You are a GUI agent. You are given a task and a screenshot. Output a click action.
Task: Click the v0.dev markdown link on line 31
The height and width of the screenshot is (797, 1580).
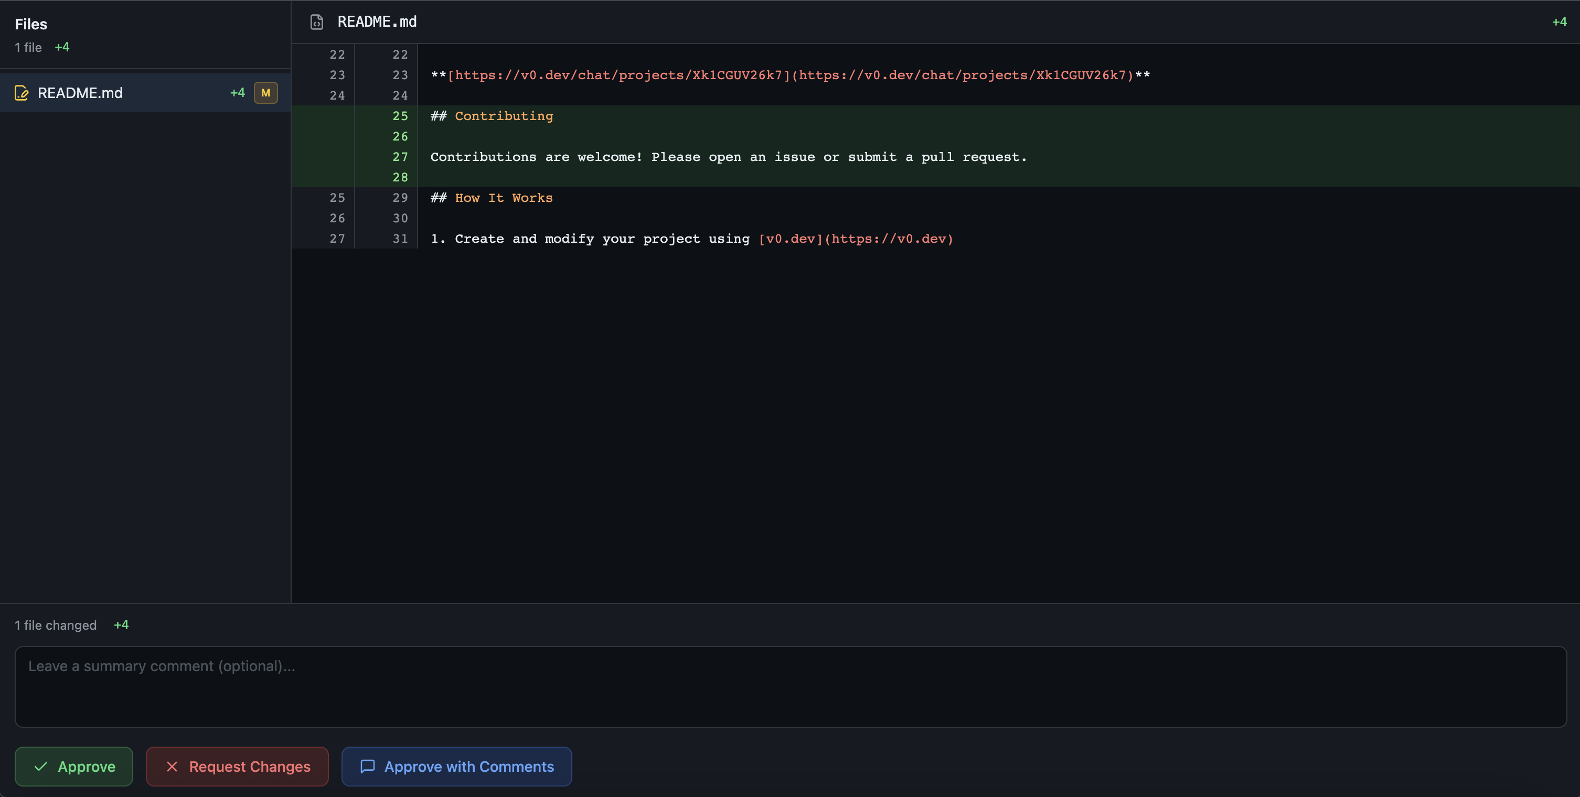[856, 239]
